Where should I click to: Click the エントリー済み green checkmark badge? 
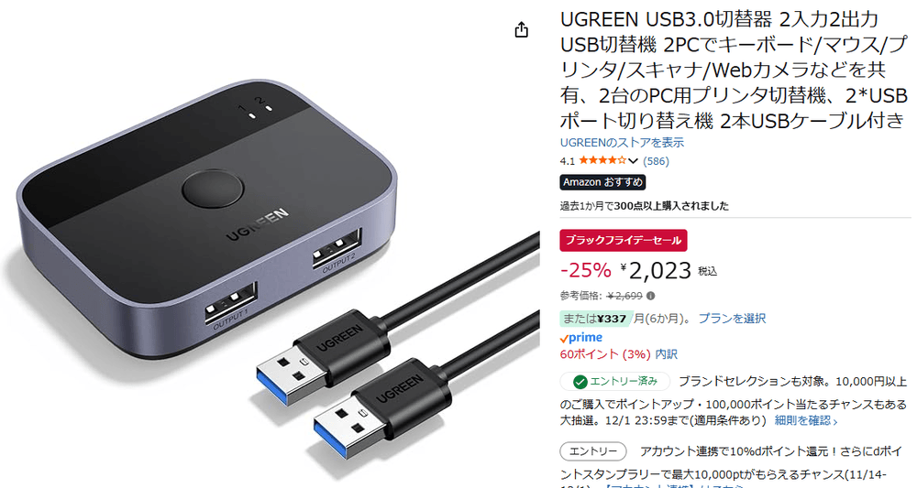click(614, 382)
